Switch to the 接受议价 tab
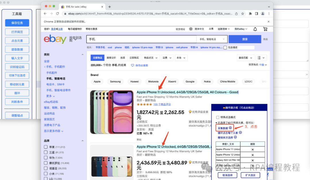The image size is (310, 180). (x=111, y=58)
